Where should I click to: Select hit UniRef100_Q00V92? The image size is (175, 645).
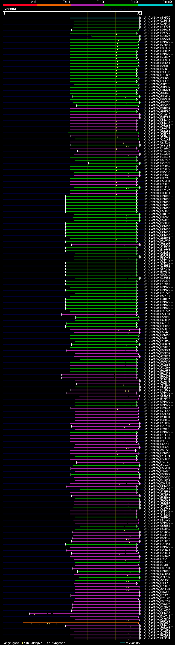[157, 163]
